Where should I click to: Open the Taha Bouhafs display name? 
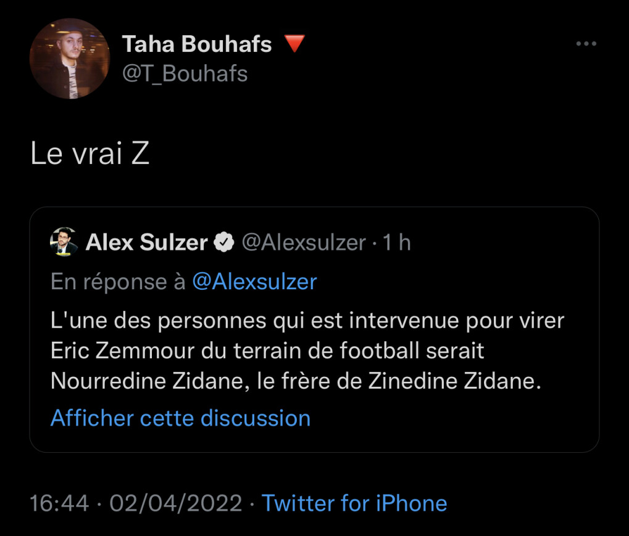click(x=197, y=44)
